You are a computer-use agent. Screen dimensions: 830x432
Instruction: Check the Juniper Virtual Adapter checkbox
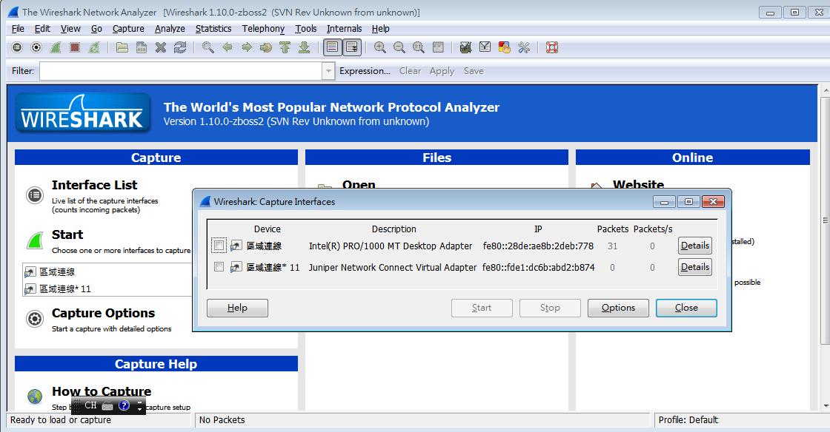pos(219,267)
